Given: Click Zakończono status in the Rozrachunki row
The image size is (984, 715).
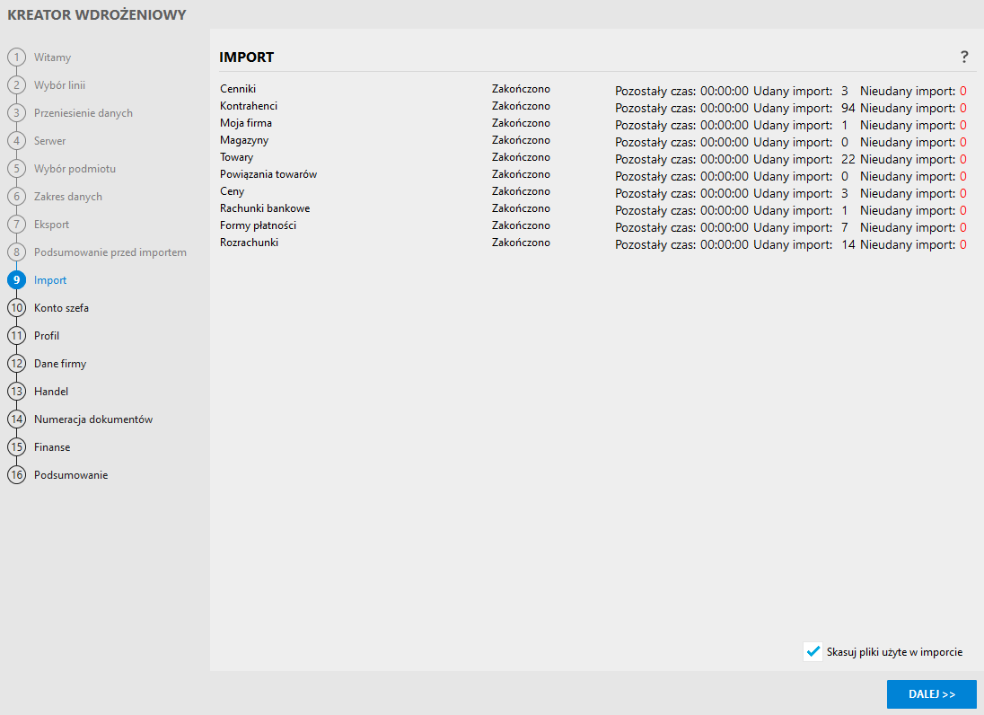Looking at the screenshot, I should pos(521,243).
